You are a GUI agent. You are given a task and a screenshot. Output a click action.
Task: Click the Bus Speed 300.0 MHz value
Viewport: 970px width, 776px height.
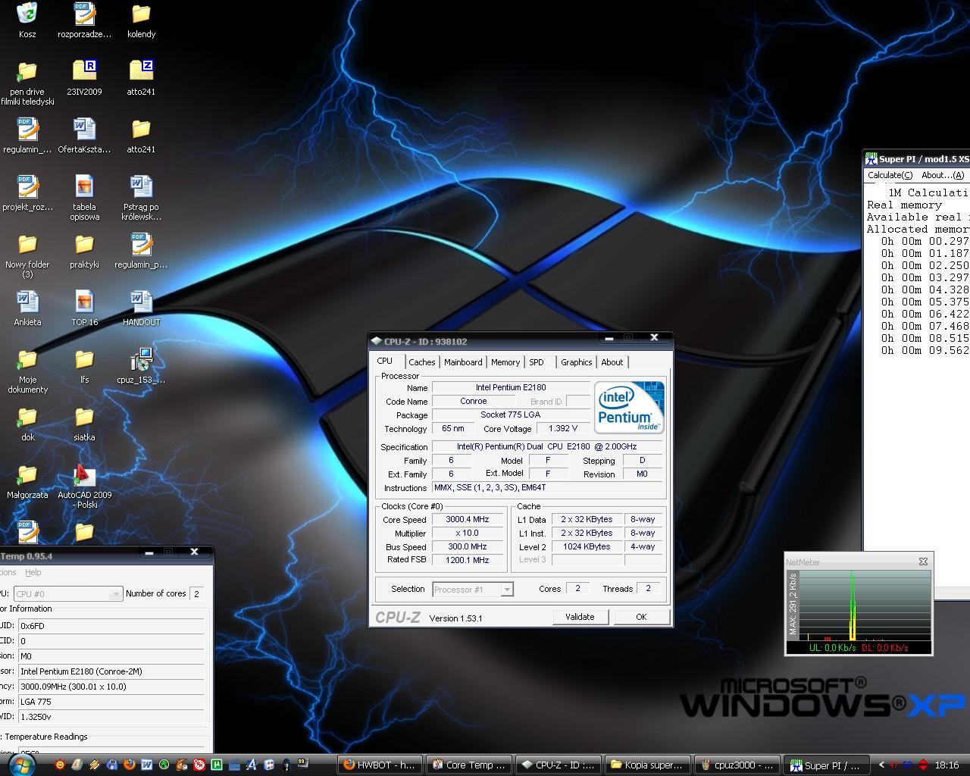click(x=468, y=546)
